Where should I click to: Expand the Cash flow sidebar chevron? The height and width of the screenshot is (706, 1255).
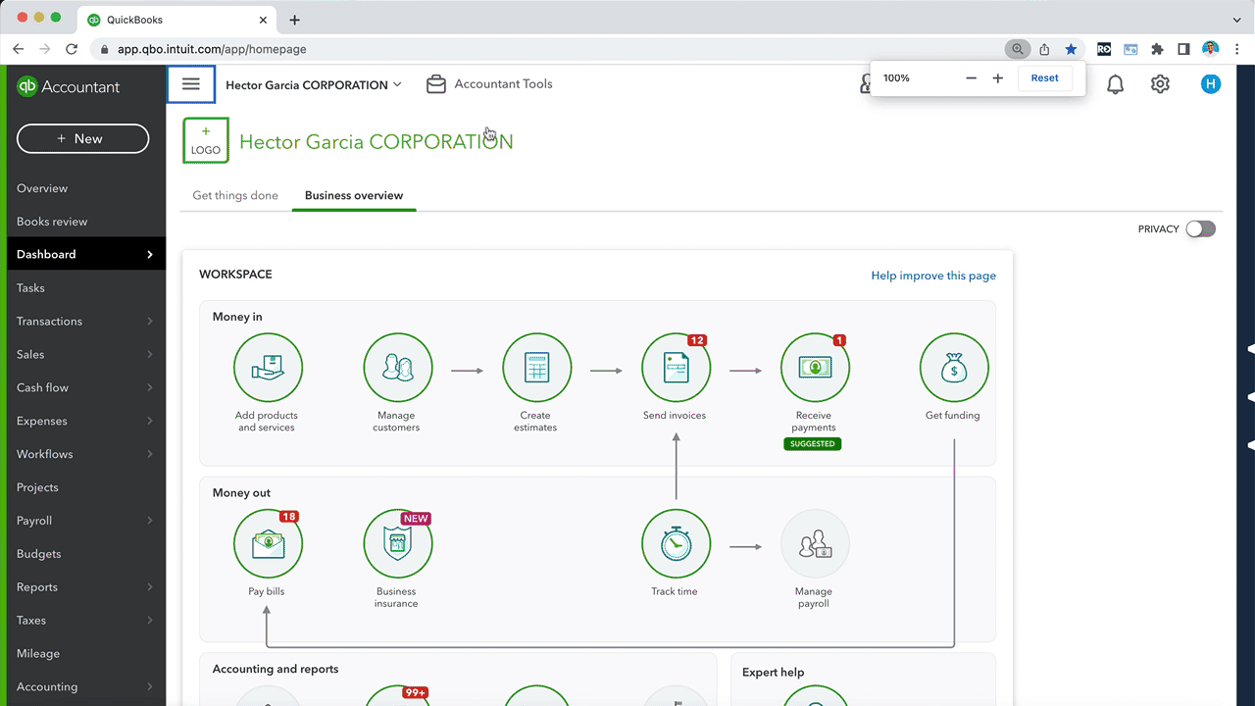pos(150,387)
